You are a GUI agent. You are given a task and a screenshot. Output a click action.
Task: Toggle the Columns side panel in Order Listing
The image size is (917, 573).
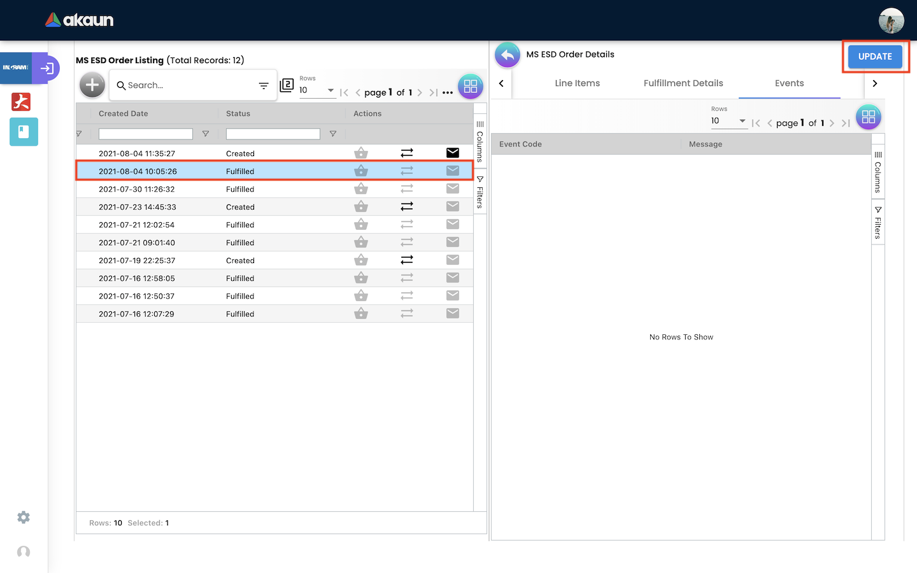pyautogui.click(x=480, y=141)
